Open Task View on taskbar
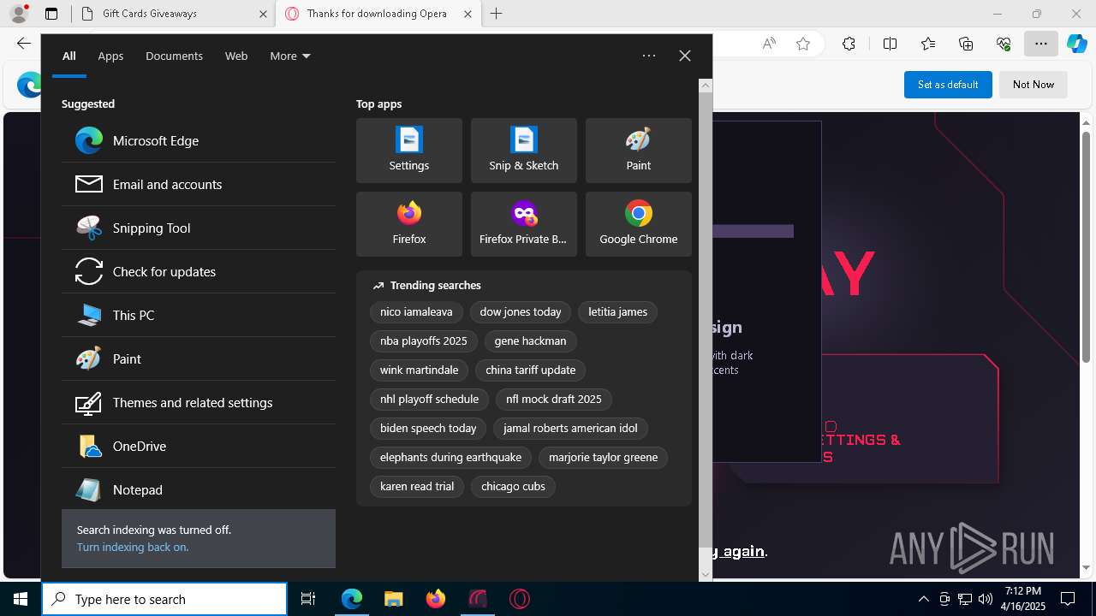 pos(308,599)
